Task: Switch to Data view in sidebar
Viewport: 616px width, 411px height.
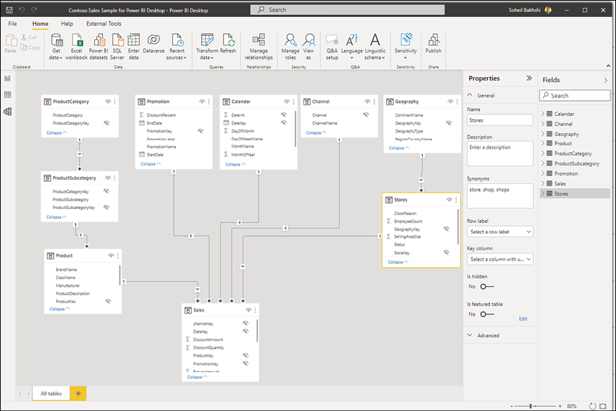Action: coord(8,95)
